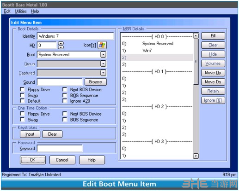The width and height of the screenshot is (239, 191).
Task: Focus the Identity text field
Action: [x=75, y=36]
